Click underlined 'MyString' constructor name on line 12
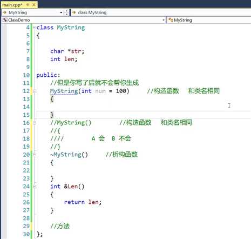The height and width of the screenshot is (239, 251). [x=64, y=91]
